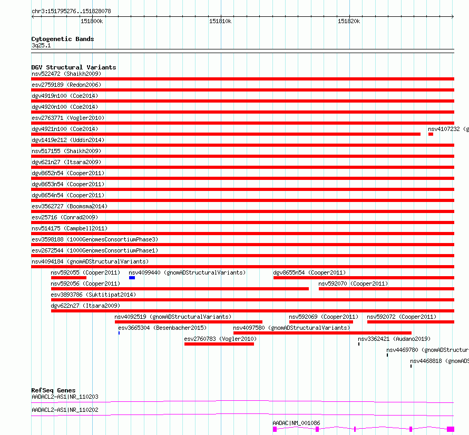This screenshot has height=435, width=469.
Task: Open gene AADAC|NM_001086 label
Action: point(296,423)
